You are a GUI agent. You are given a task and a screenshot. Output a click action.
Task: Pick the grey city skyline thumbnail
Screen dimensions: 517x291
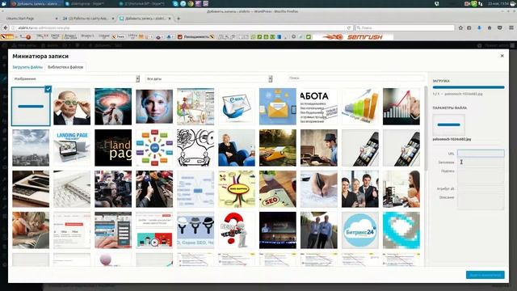pyautogui.click(x=31, y=148)
